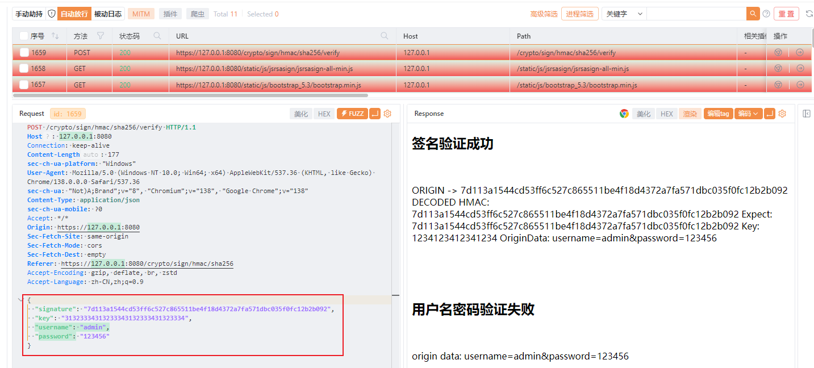Click the "signature" key in the JSON
Image resolution: width=814 pixels, height=368 pixels.
(56, 309)
